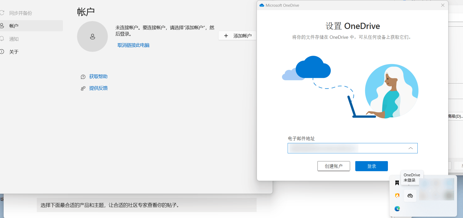Expand the email address dropdown chevron

coord(411,148)
